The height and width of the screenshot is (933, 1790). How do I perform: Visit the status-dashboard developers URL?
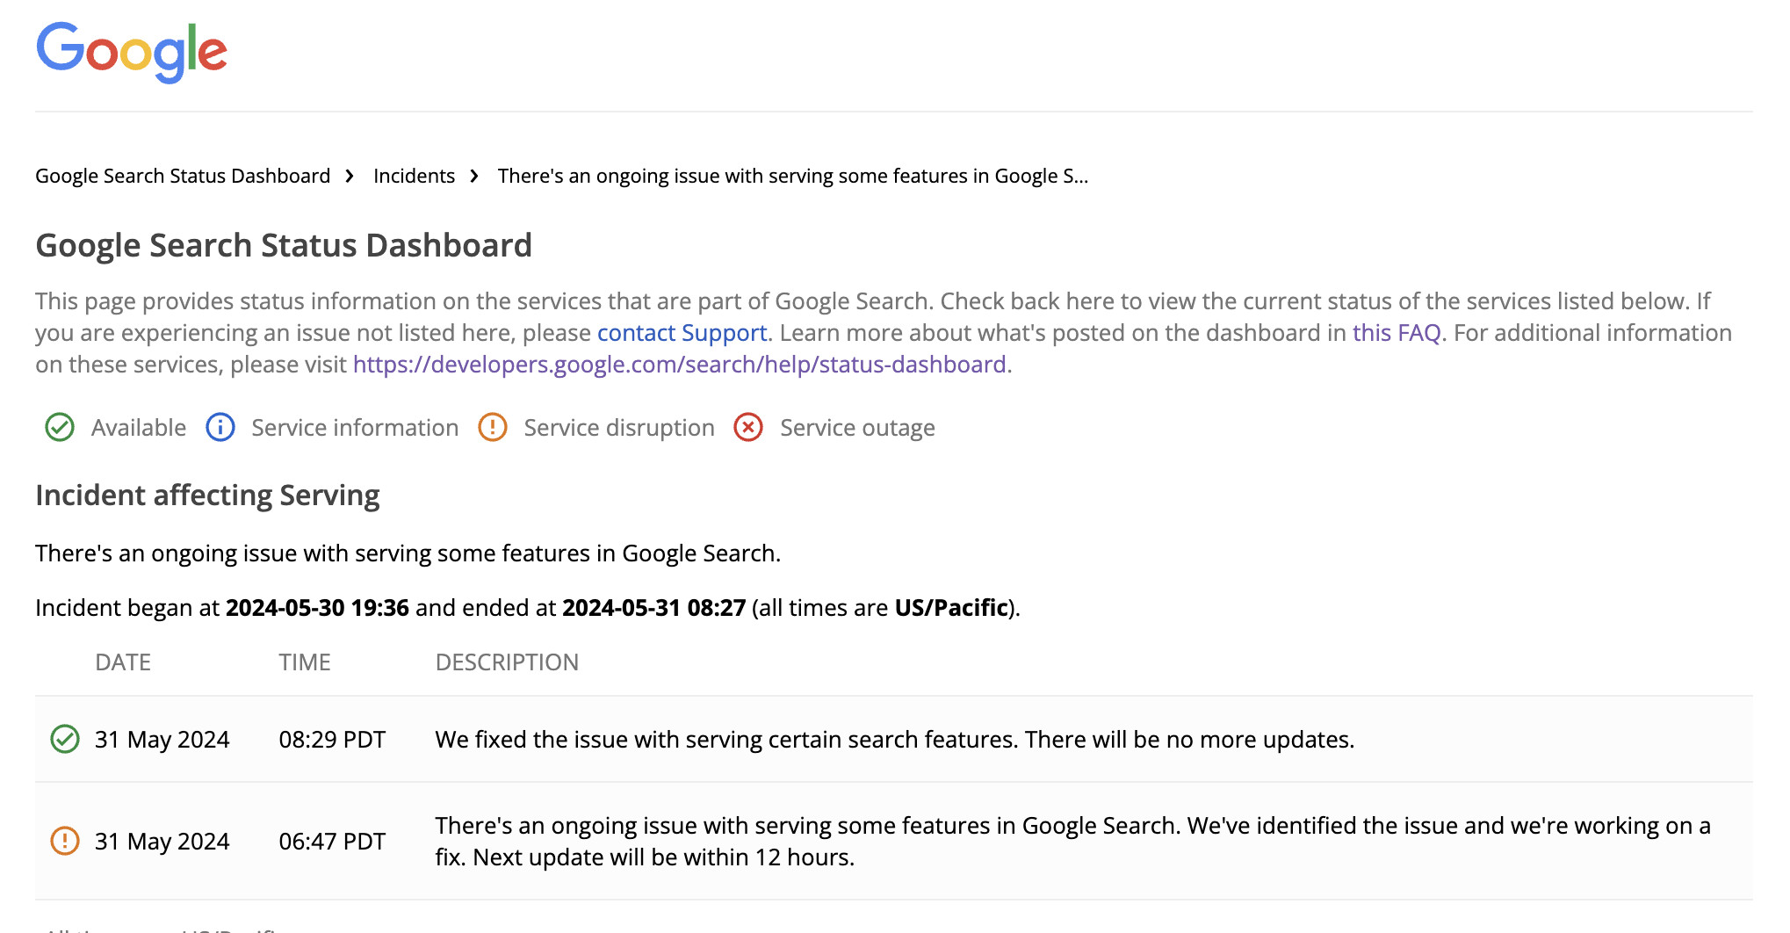point(679,364)
